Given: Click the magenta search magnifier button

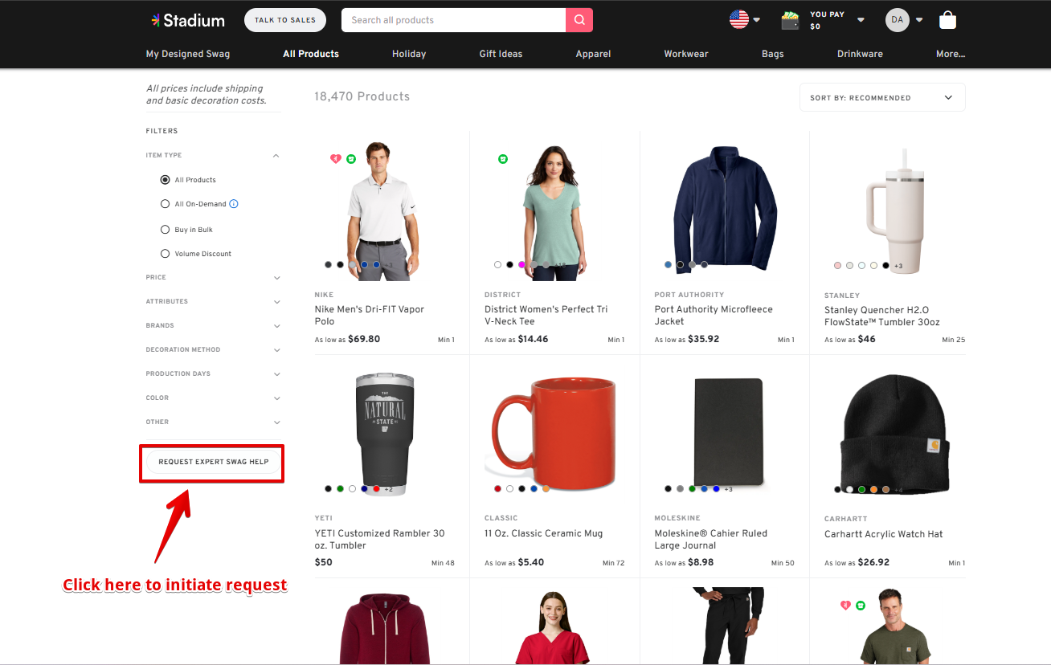Looking at the screenshot, I should coord(579,20).
